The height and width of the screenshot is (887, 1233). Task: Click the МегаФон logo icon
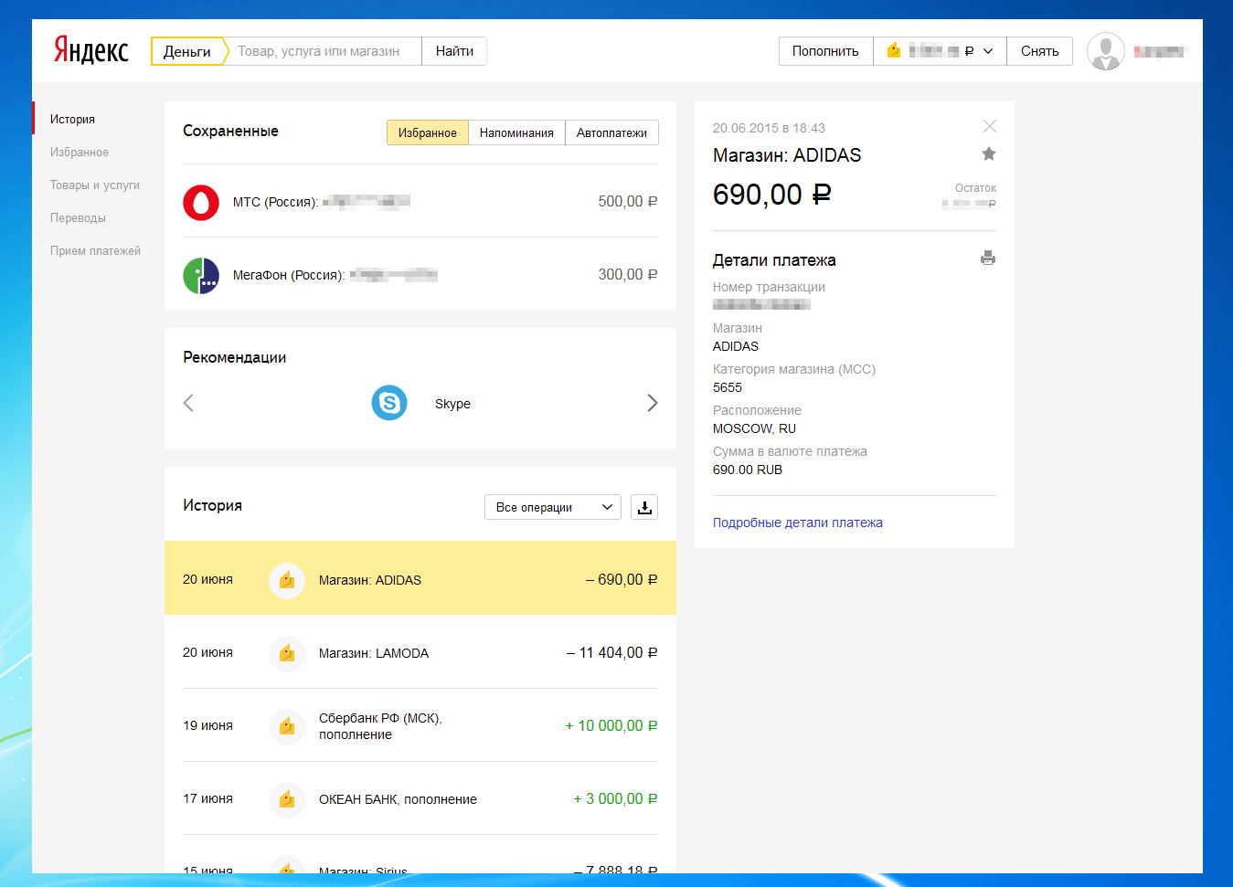201,275
